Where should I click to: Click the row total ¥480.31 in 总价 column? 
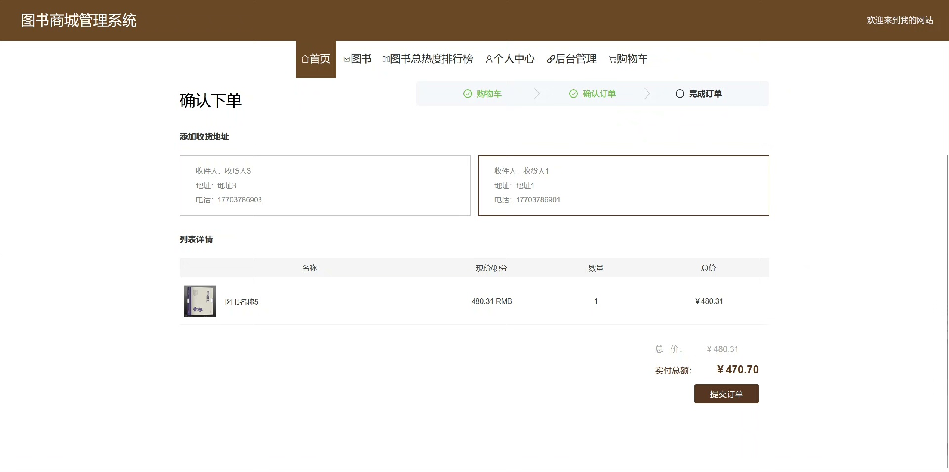[709, 301]
